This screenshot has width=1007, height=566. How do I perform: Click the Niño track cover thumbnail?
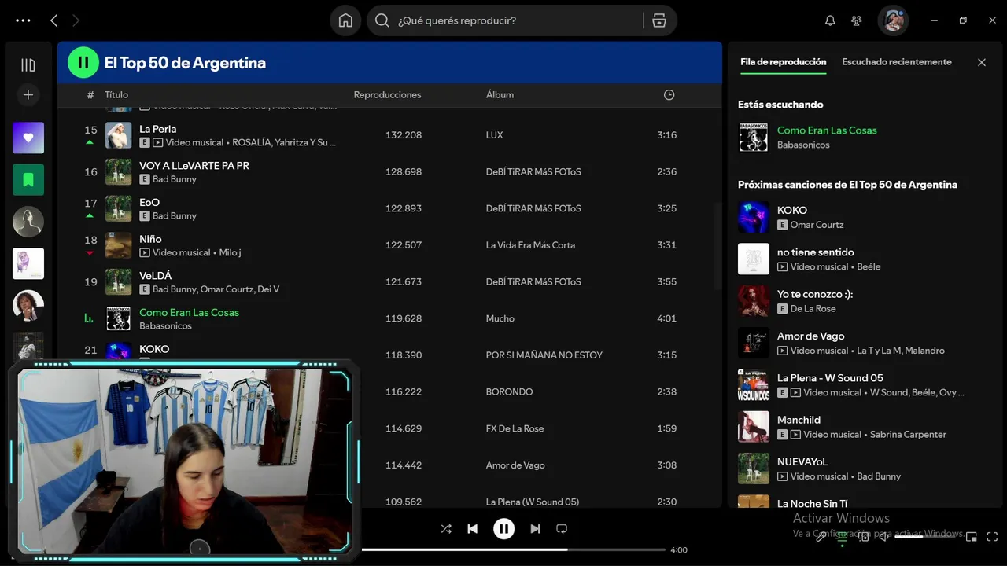(119, 245)
